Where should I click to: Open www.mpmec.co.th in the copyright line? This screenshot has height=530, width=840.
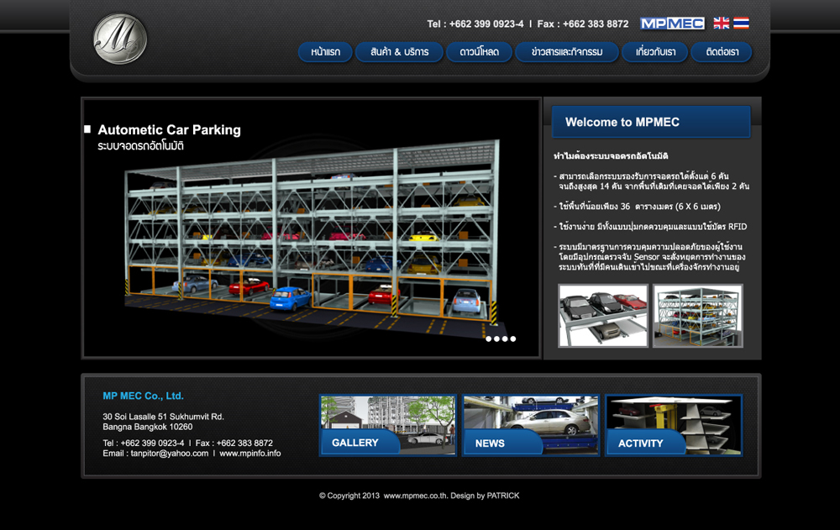pos(415,496)
